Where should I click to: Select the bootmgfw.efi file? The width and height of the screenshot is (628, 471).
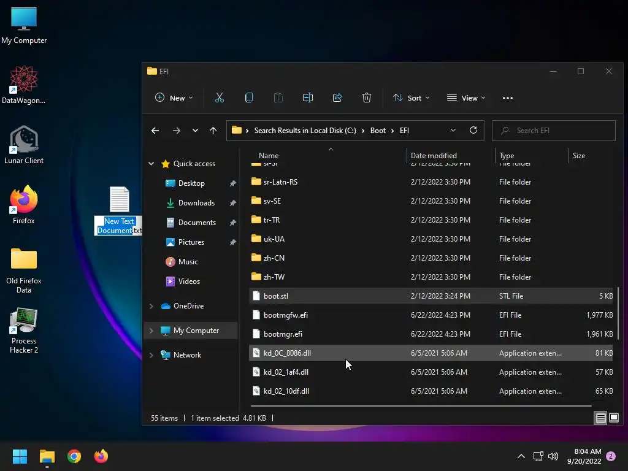pos(431,315)
